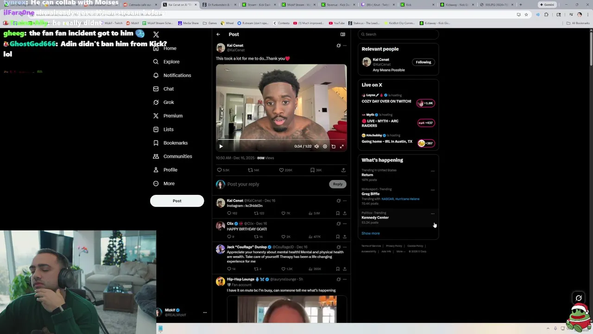Click the 5.5K replies icon on main post
This screenshot has height=334, width=593.
219,170
